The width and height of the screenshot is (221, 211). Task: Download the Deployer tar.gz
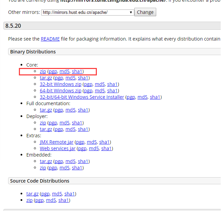46,129
